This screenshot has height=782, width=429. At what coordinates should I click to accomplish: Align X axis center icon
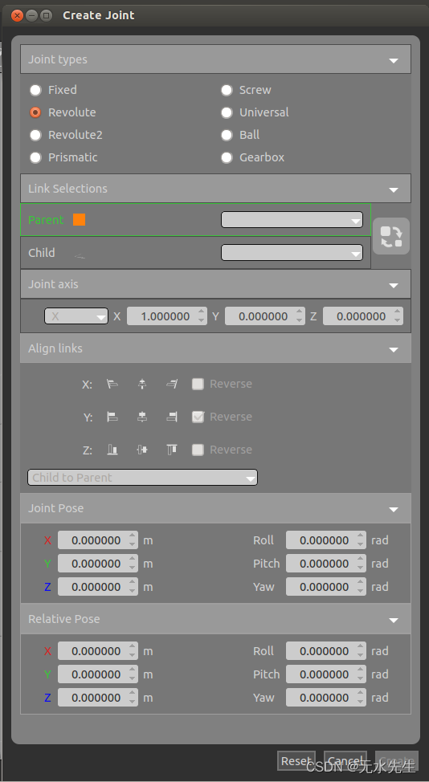(x=142, y=384)
